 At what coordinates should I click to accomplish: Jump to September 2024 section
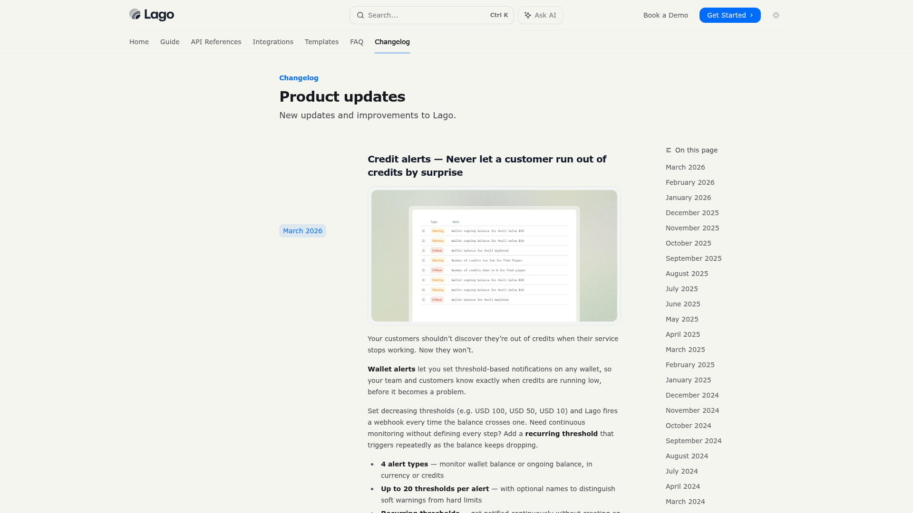click(x=694, y=441)
